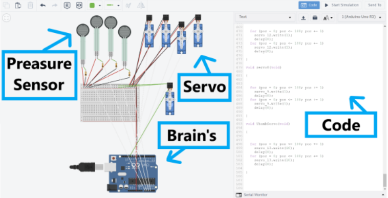Open the wire type dropdown

pyautogui.click(x=112, y=5)
